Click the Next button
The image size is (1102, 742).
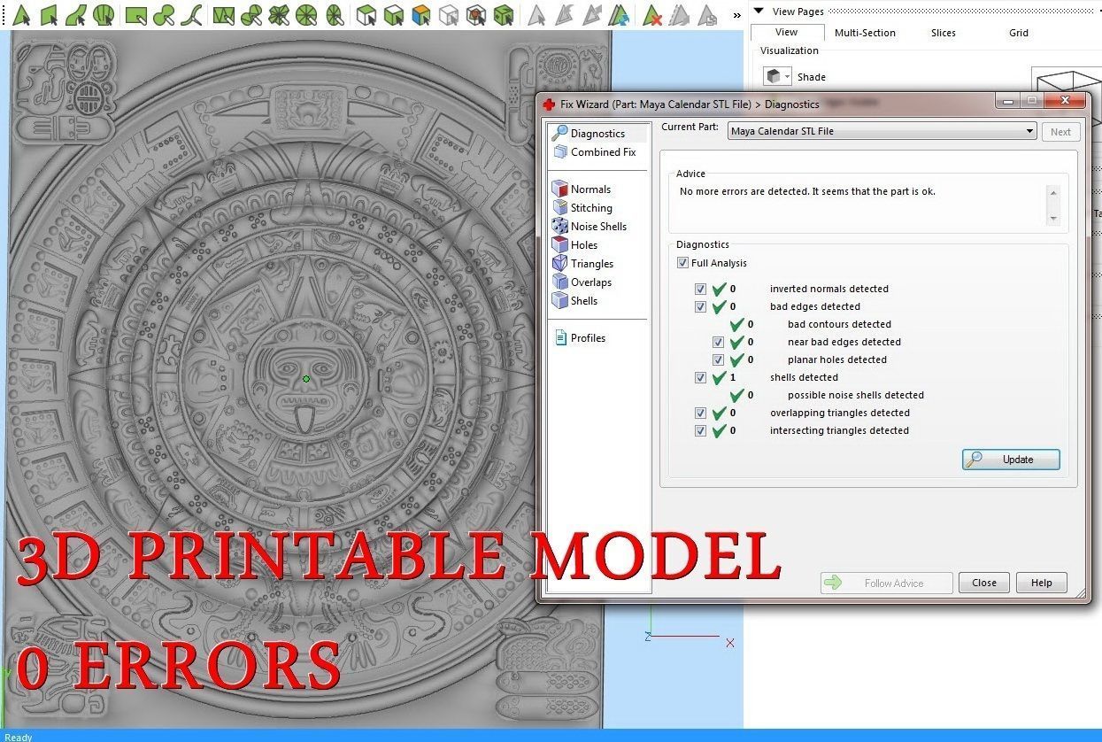coord(1060,132)
